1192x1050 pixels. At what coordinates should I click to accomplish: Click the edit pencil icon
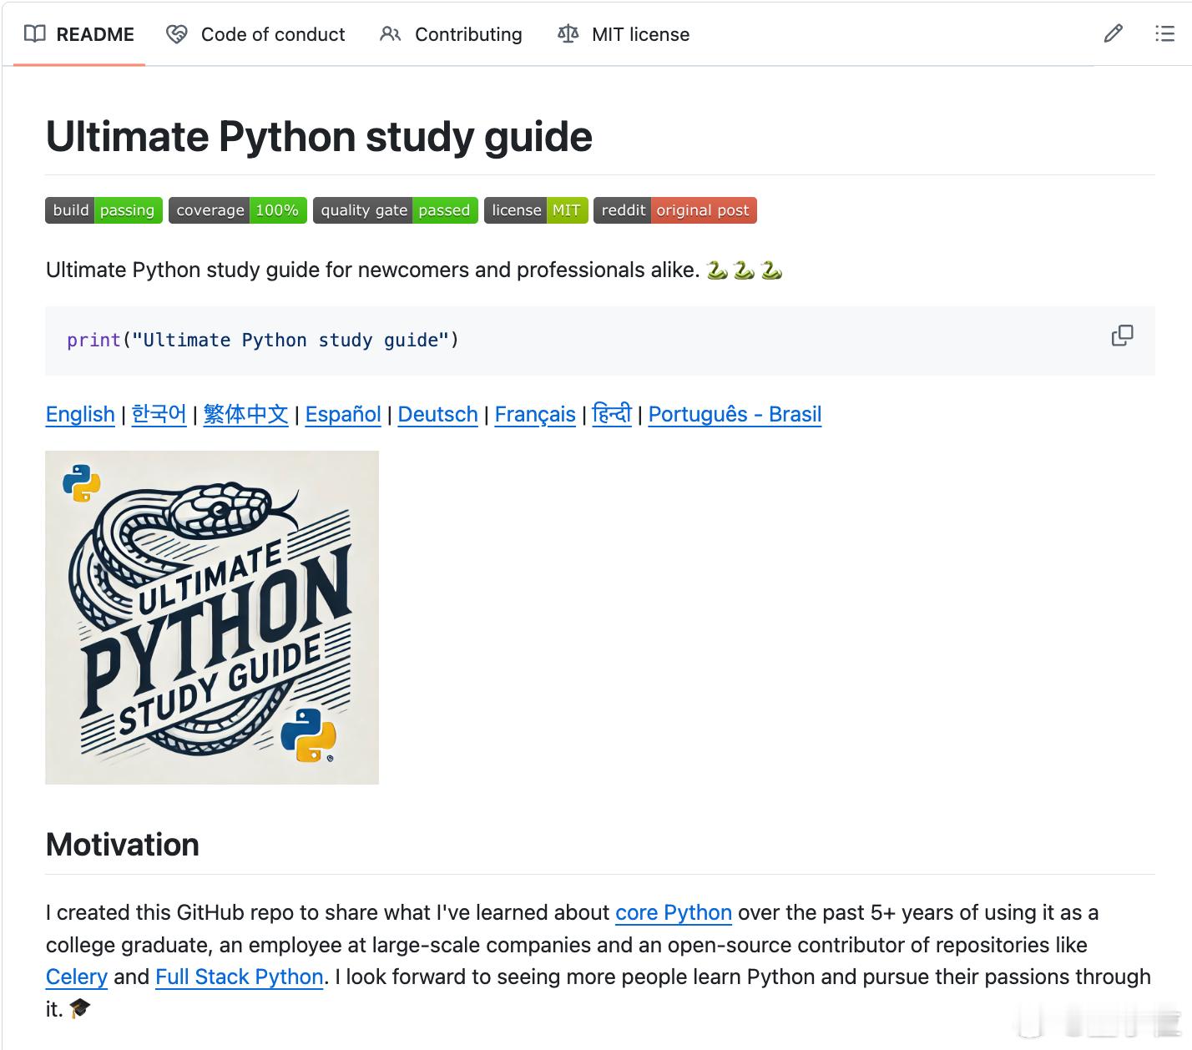click(x=1113, y=33)
